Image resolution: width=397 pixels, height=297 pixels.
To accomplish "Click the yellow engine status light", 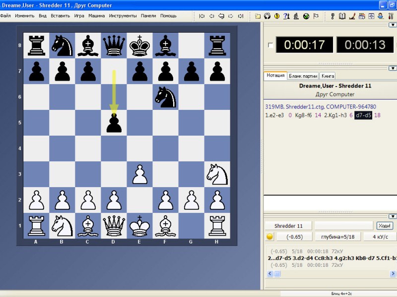I will [x=270, y=237].
